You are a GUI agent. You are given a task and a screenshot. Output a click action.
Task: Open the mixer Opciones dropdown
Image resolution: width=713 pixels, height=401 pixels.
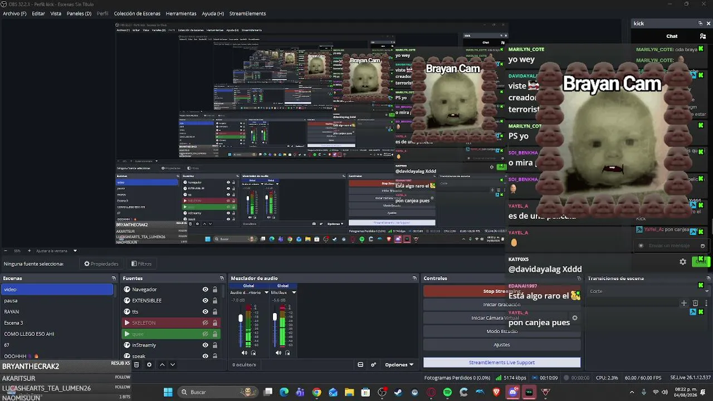pos(399,365)
